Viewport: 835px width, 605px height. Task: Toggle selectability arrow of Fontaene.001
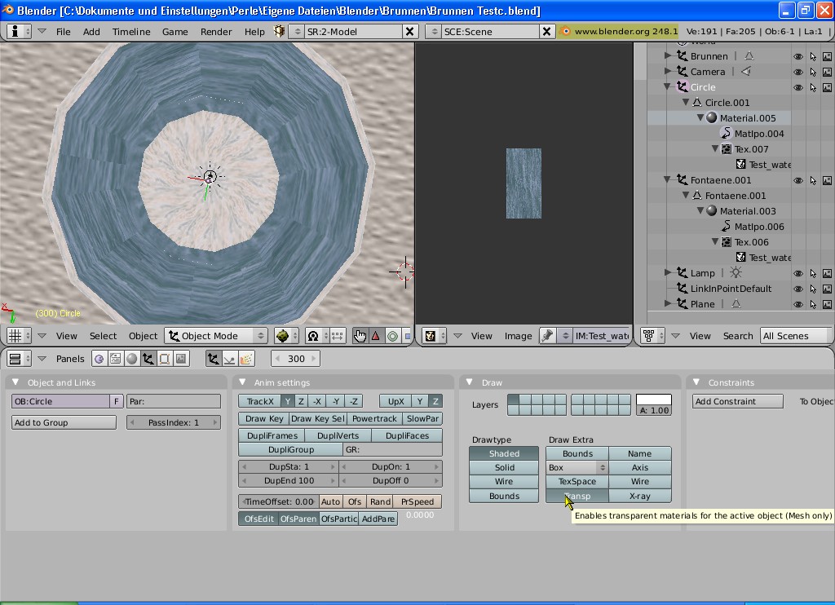point(813,180)
